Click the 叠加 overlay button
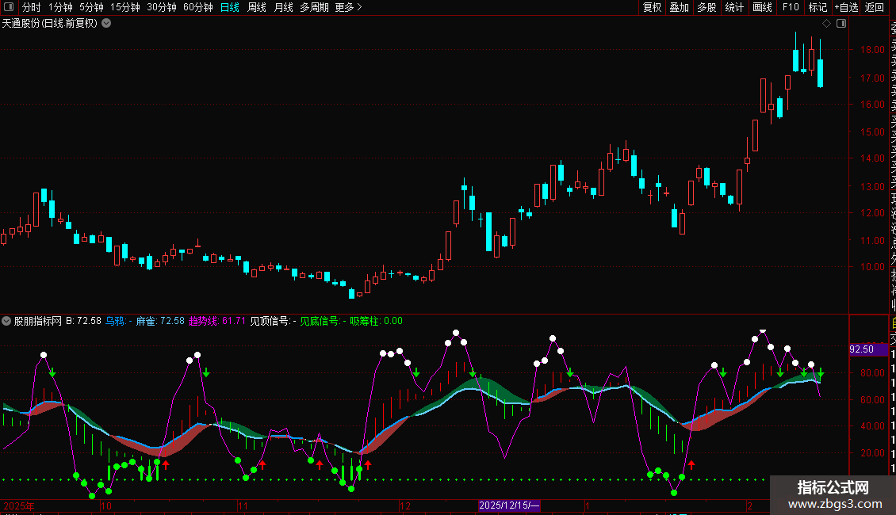Viewport: 896px width, 515px height. [680, 7]
